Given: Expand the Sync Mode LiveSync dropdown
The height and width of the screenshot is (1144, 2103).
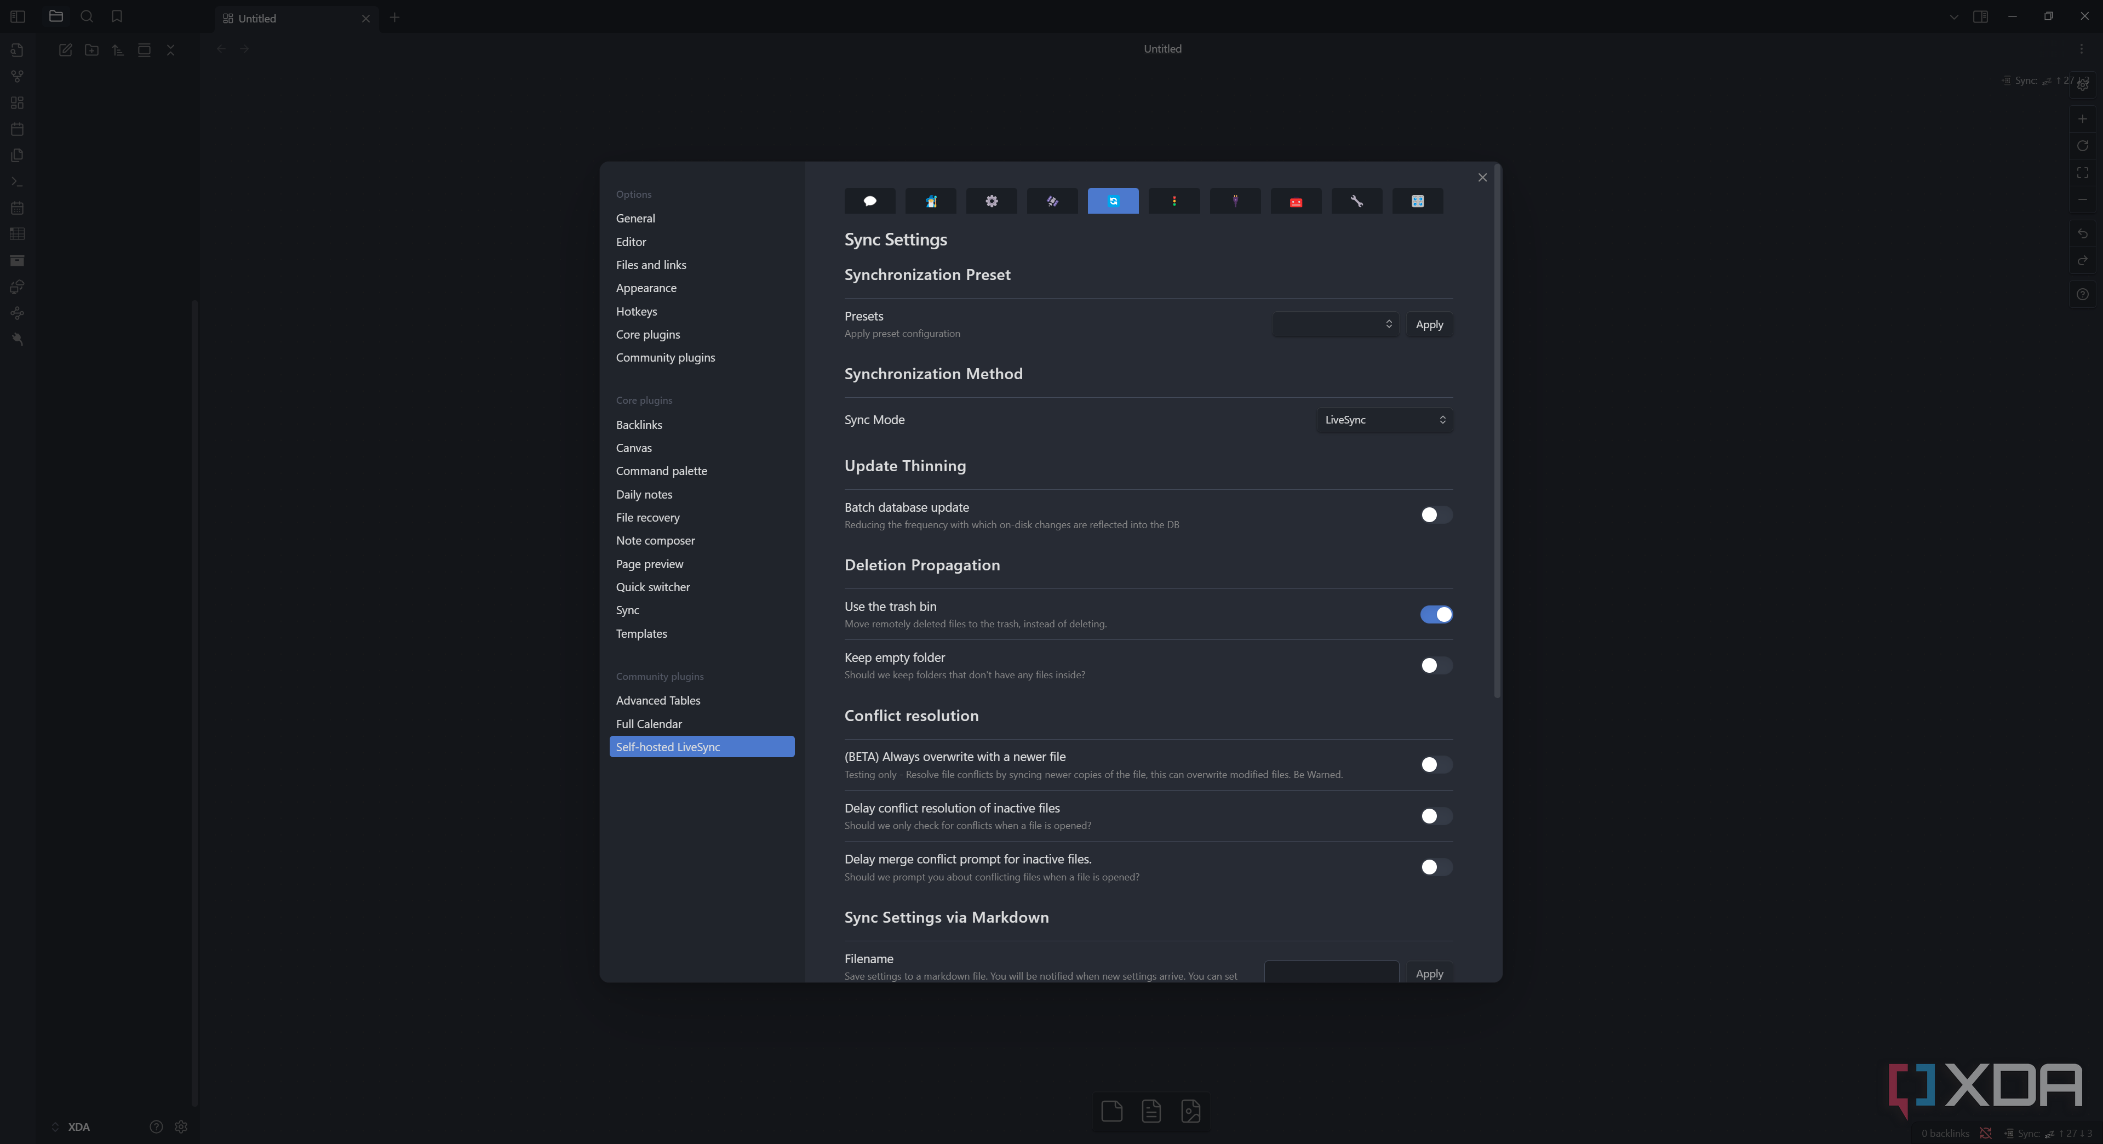Looking at the screenshot, I should pos(1384,420).
